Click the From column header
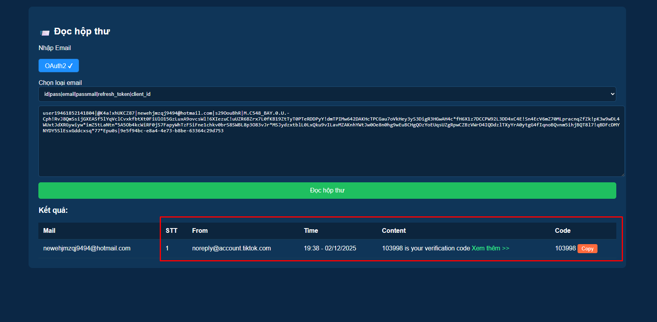The image size is (657, 322). pyautogui.click(x=200, y=231)
